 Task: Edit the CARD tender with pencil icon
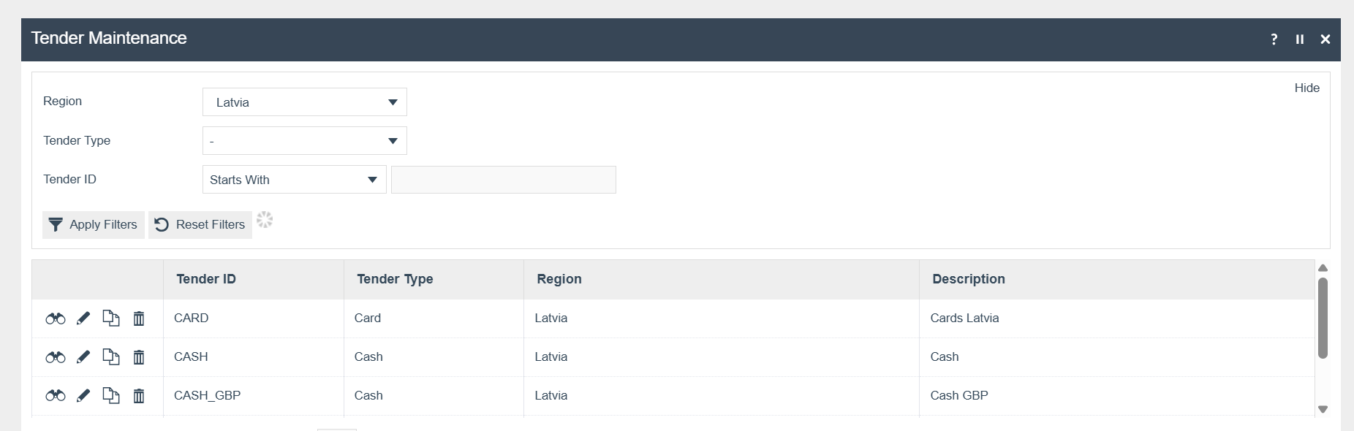tap(83, 319)
